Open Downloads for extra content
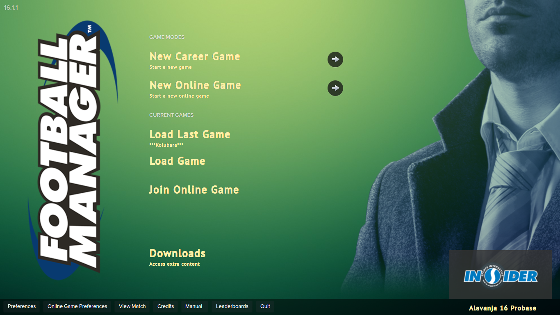 point(178,253)
